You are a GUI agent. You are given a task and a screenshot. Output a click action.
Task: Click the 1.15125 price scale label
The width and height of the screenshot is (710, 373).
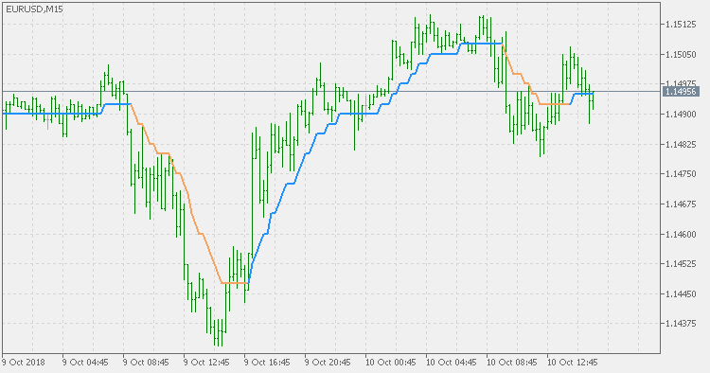(681, 25)
